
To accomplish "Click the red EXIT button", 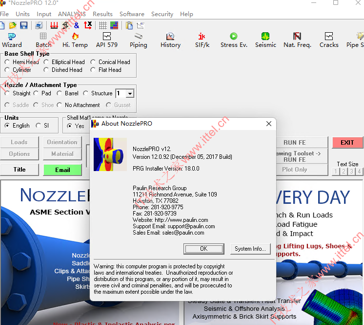I will click(x=347, y=143).
